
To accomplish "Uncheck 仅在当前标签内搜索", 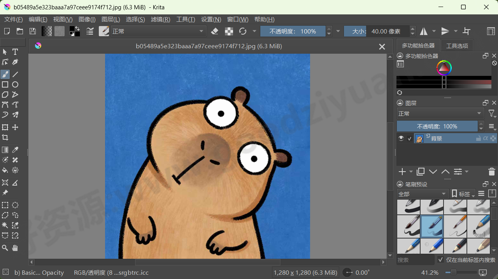I will tap(441, 260).
